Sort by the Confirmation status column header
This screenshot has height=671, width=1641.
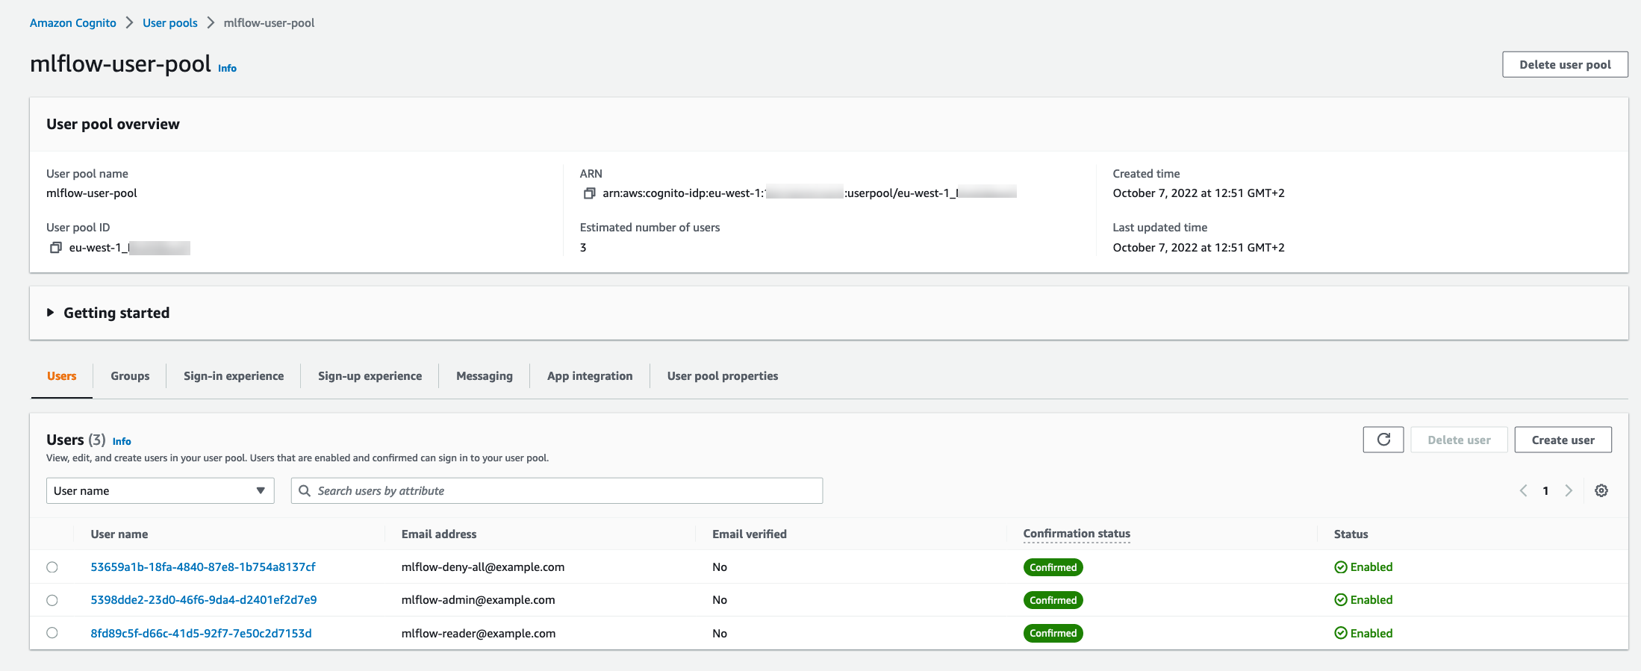click(1076, 534)
